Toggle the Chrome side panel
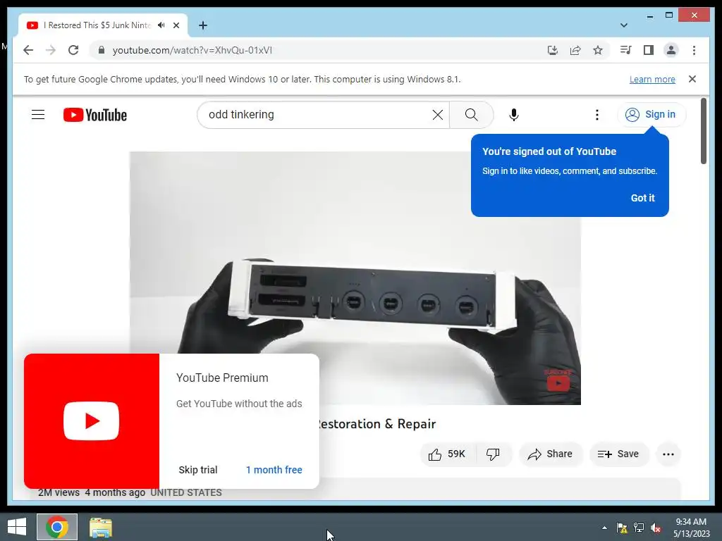The width and height of the screenshot is (722, 541). 649,50
